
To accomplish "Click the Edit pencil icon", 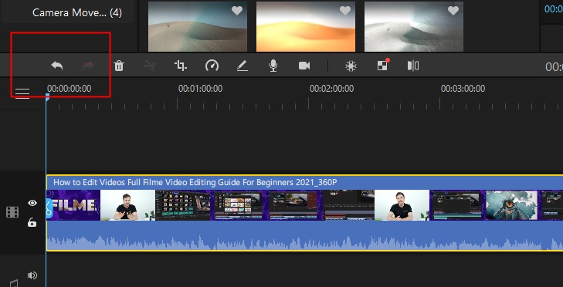I will (242, 66).
